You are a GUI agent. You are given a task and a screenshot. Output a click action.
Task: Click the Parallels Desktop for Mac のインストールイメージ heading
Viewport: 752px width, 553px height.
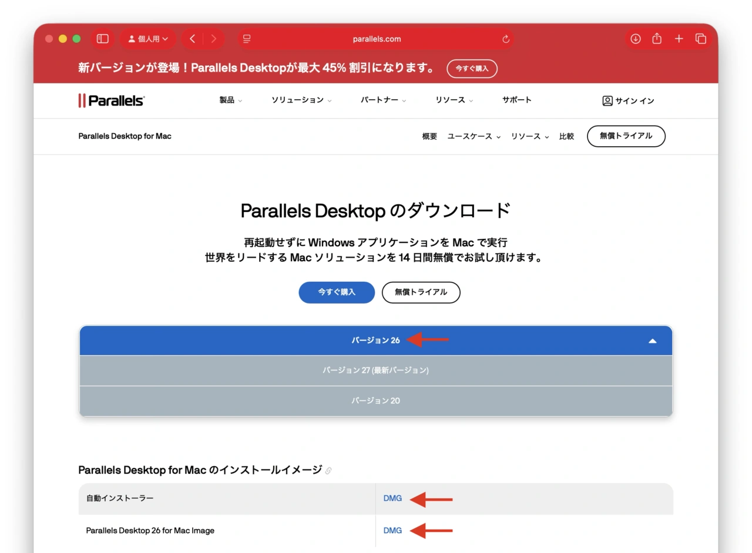(x=200, y=470)
